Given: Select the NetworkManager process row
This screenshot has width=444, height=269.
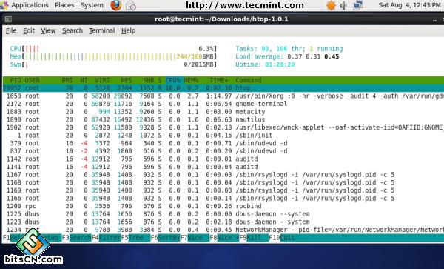Looking at the screenshot, I should (x=223, y=230).
